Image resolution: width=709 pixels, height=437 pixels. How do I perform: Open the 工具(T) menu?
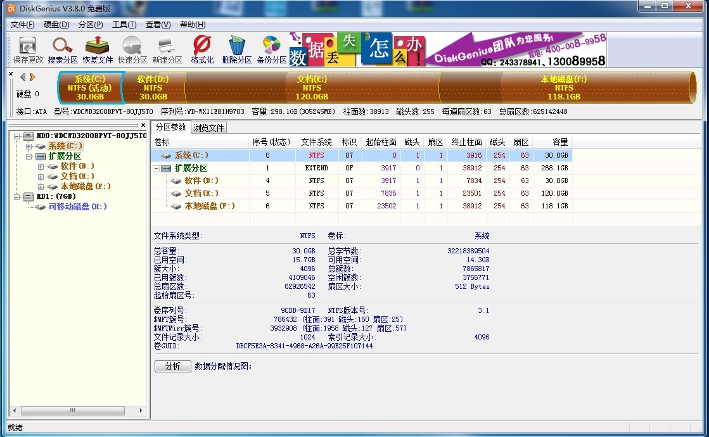pyautogui.click(x=124, y=25)
